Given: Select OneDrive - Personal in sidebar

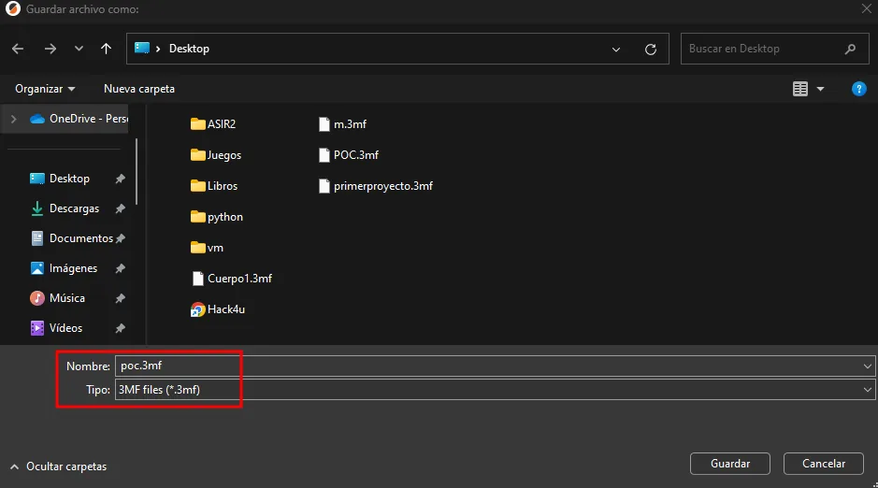Looking at the screenshot, I should click(79, 119).
